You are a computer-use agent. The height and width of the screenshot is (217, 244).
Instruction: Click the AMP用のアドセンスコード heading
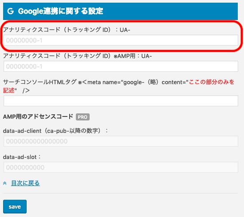(x=38, y=116)
